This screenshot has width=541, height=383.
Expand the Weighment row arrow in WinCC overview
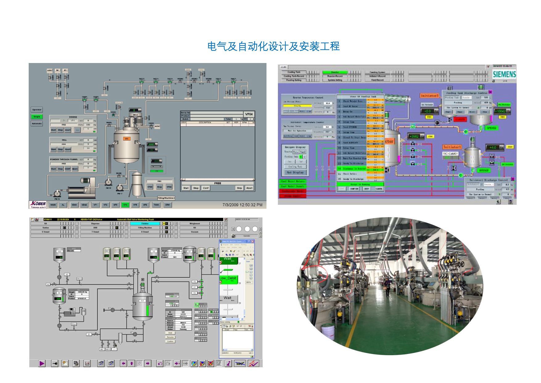[x=226, y=224]
